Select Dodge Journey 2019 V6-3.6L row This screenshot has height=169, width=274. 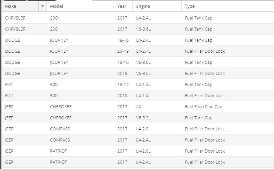tap(138, 73)
